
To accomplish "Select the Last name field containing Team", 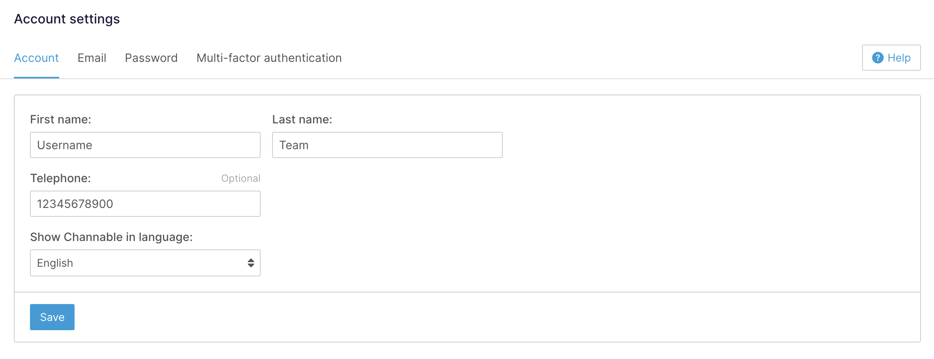I will tap(387, 145).
